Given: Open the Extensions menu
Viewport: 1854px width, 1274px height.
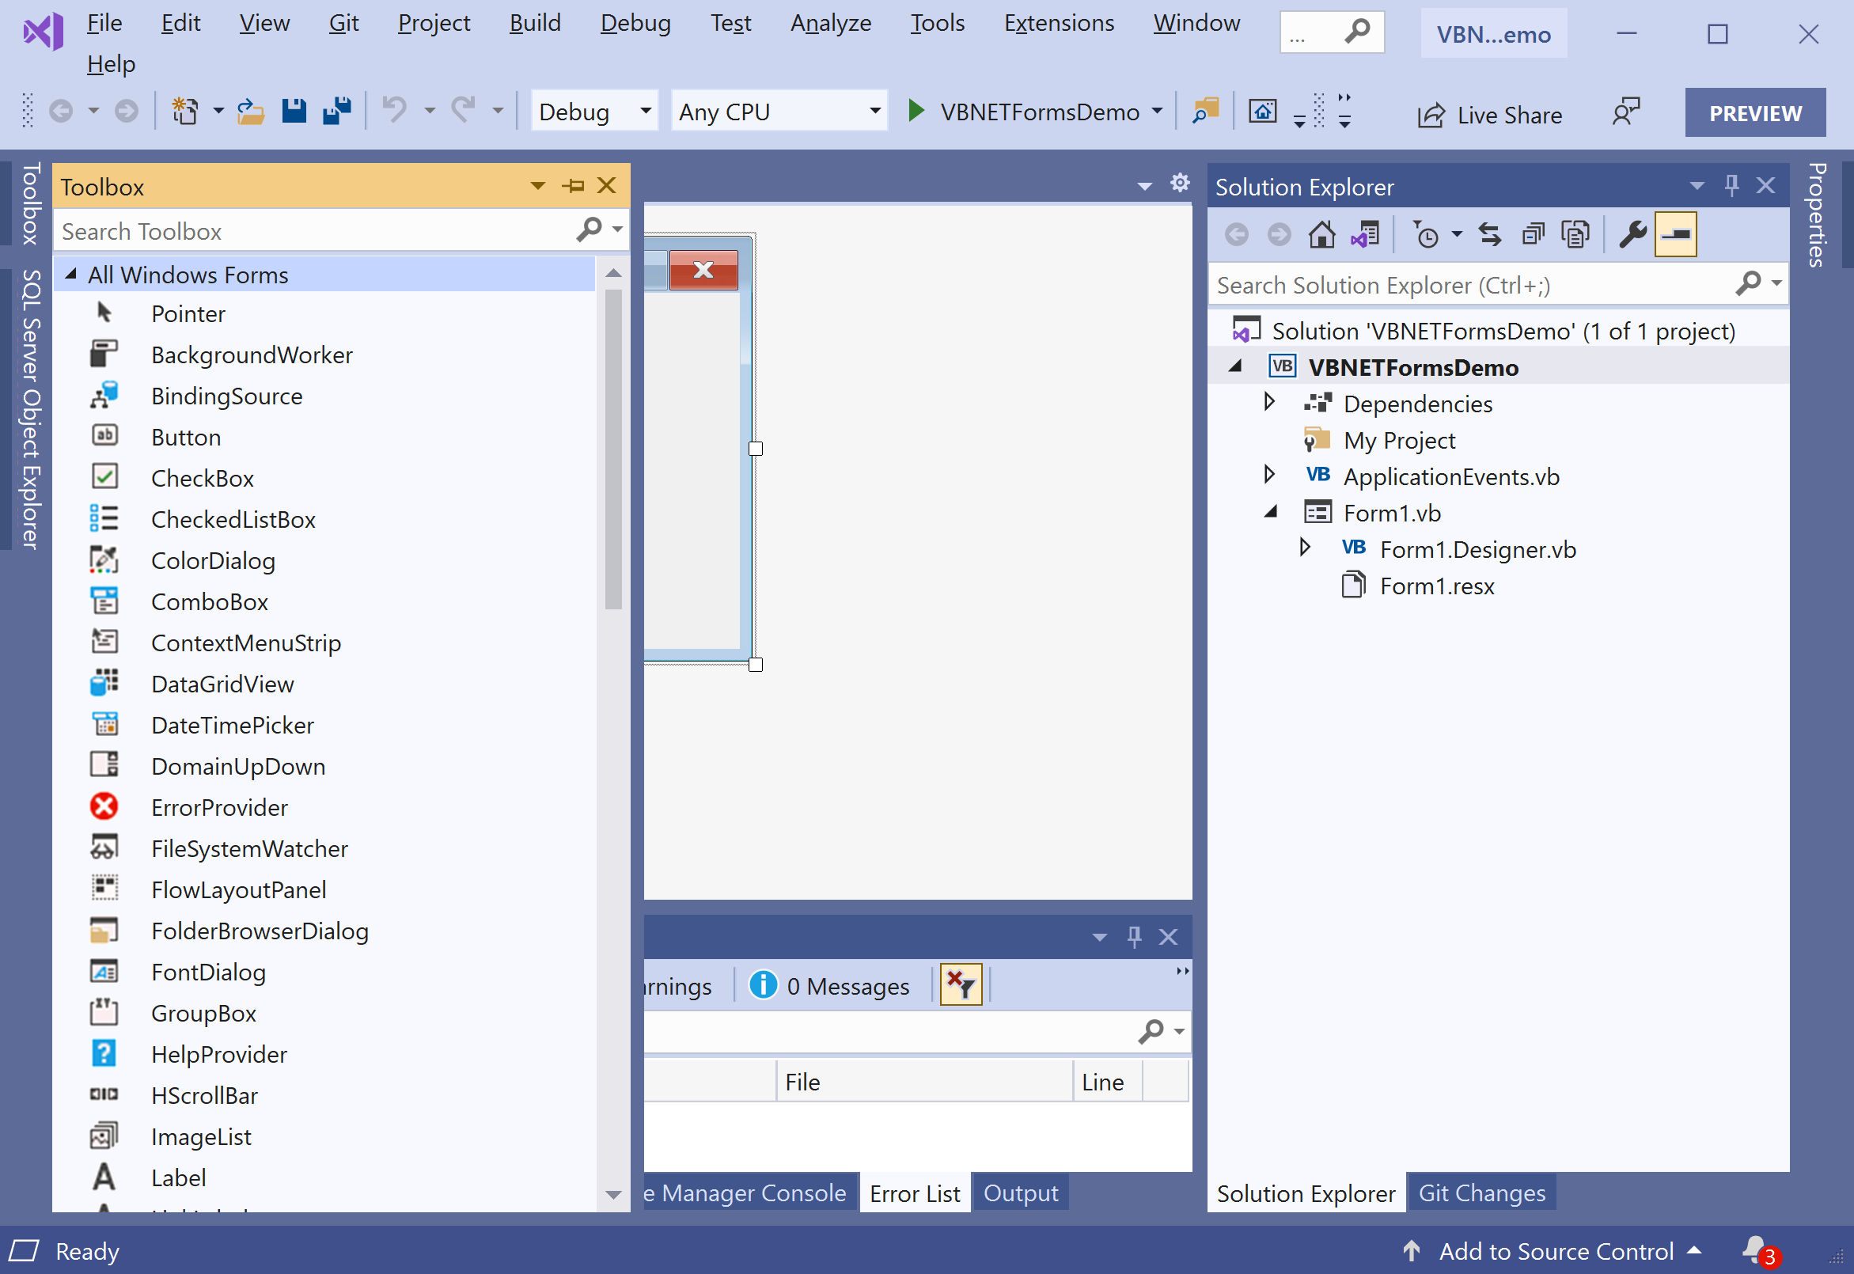Looking at the screenshot, I should 1058,23.
